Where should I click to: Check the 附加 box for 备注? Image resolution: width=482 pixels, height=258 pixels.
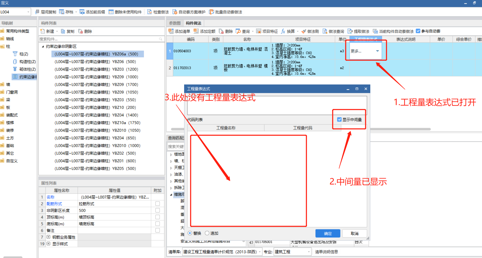coord(158,230)
